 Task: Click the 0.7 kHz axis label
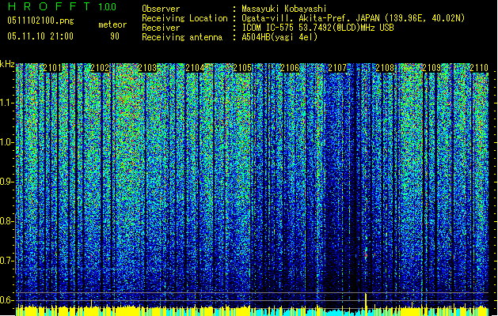7,260
